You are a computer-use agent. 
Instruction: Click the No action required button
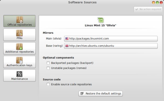click(148, 9)
